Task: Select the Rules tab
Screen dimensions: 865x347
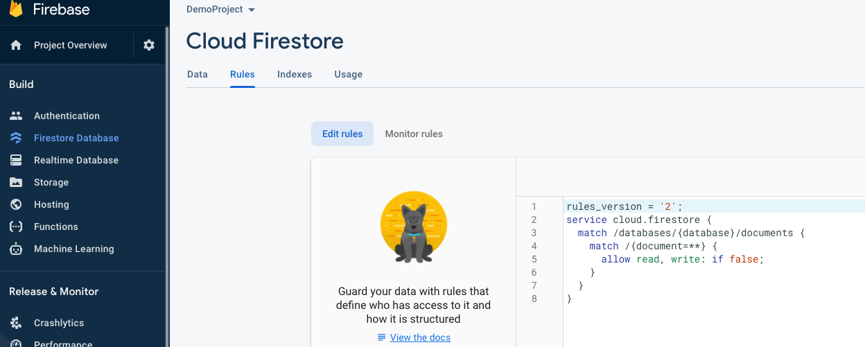Action: [243, 74]
